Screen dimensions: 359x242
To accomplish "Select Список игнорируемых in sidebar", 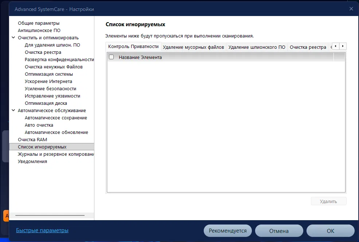I will (51, 147).
